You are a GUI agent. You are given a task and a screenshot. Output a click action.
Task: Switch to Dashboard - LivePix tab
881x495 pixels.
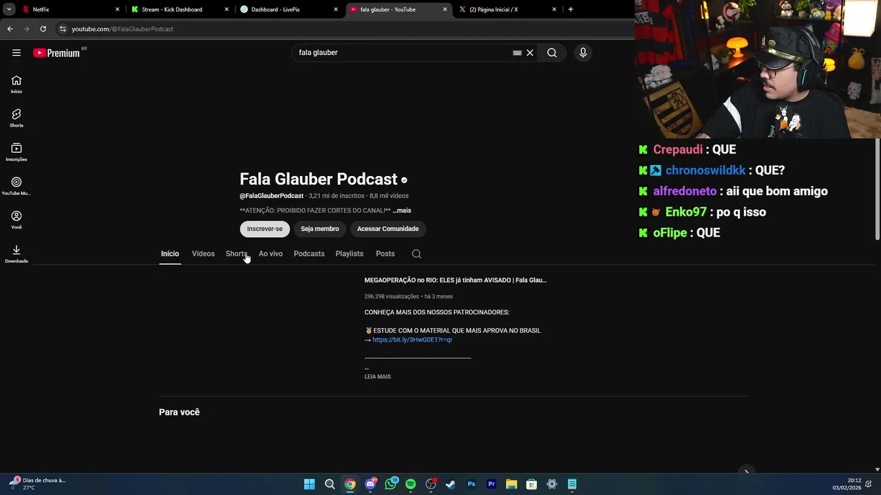tap(289, 10)
